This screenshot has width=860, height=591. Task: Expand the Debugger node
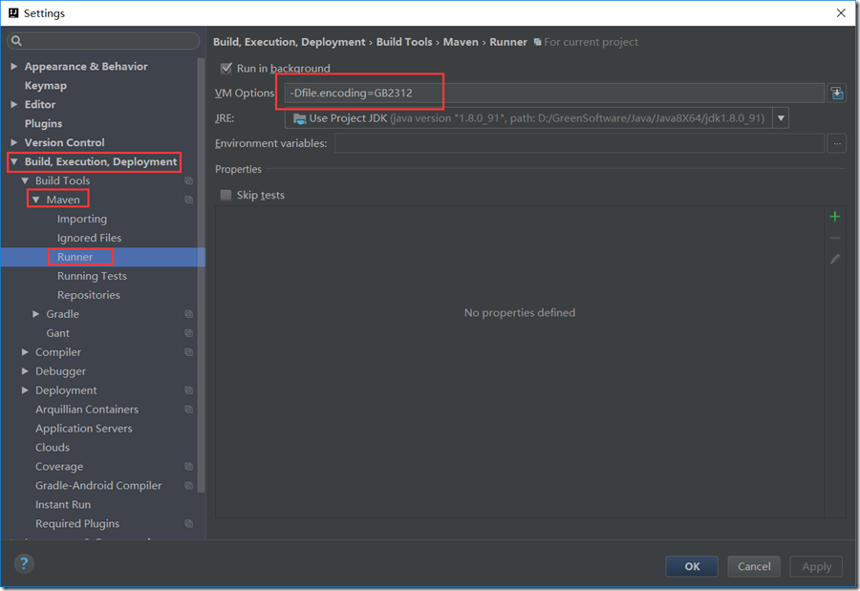[x=25, y=371]
